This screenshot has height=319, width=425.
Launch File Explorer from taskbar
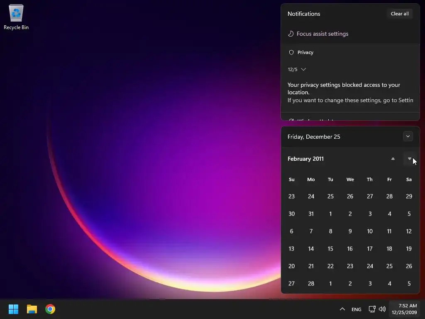(32, 309)
